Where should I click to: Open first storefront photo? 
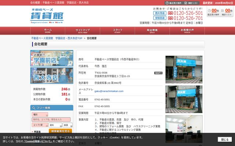coord(184,69)
